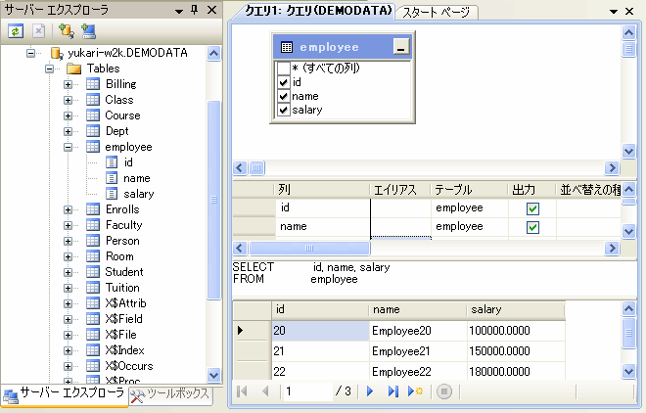Go to next record in results navigator
The image size is (646, 413).
click(370, 391)
